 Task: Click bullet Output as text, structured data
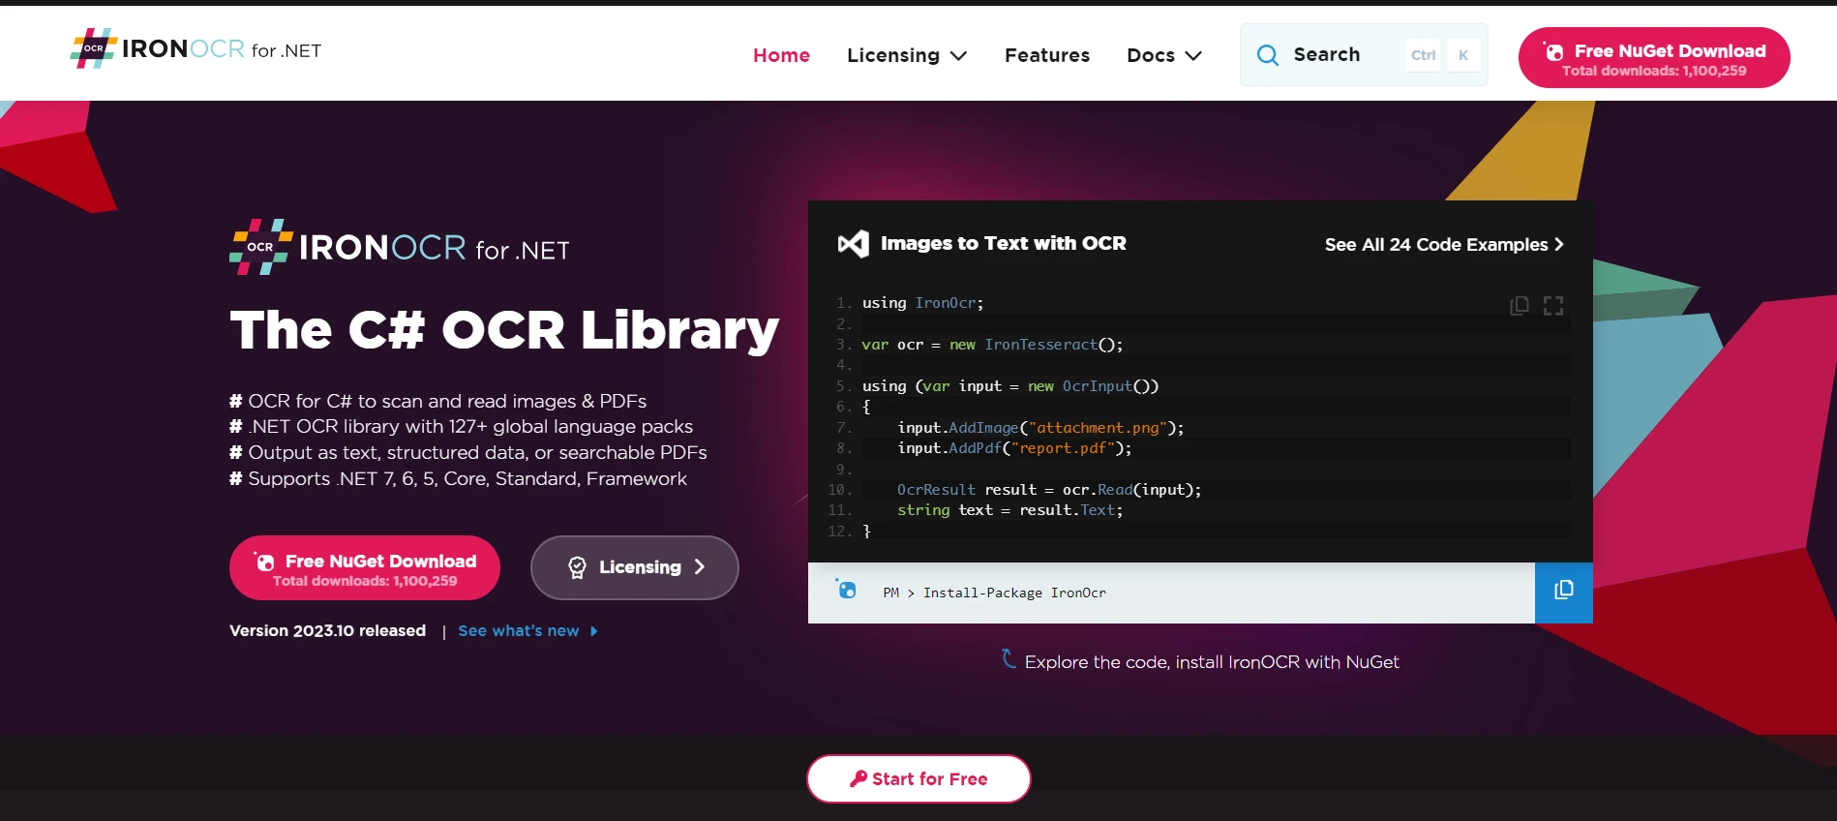tap(467, 452)
